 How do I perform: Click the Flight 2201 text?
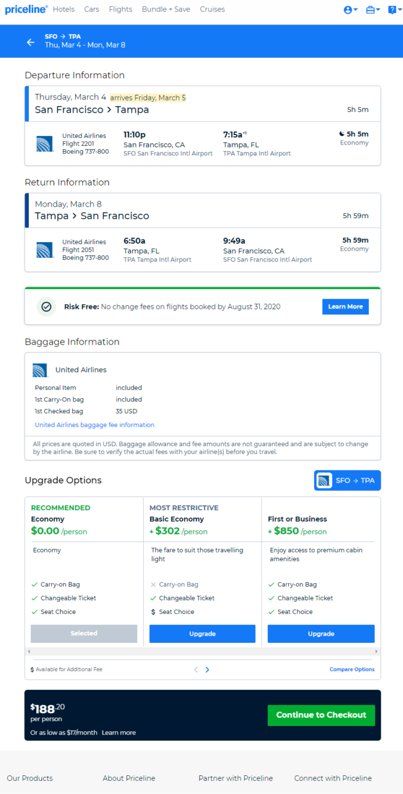coord(78,144)
